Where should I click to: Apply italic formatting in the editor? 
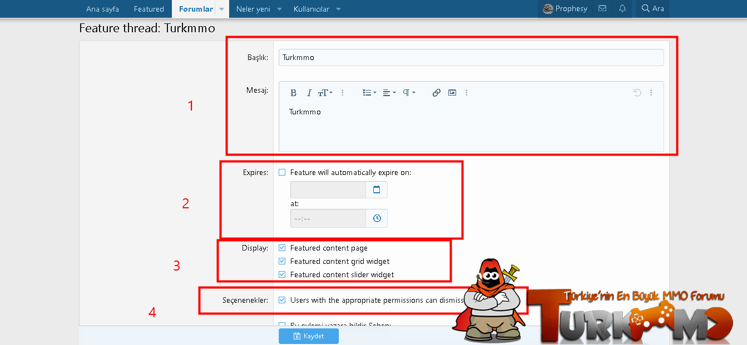(x=309, y=93)
